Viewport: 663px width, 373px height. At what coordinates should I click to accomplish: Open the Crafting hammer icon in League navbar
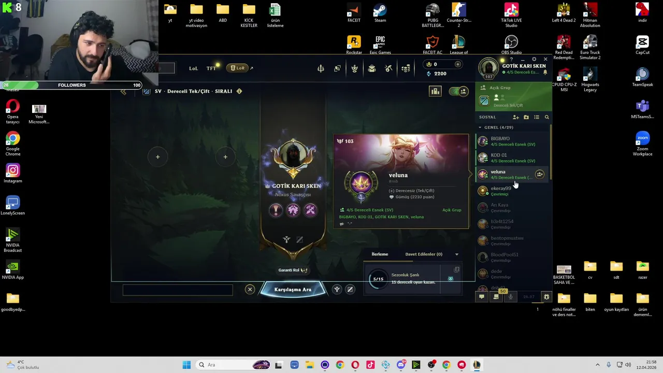coord(388,68)
